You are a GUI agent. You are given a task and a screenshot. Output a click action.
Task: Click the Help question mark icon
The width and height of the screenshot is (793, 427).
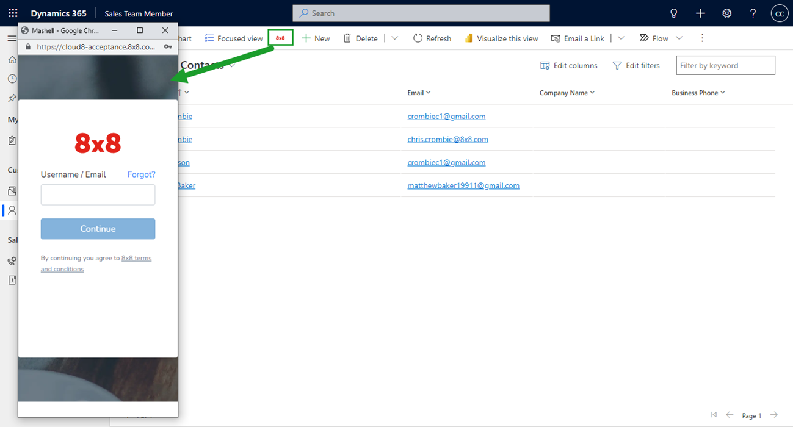pos(753,13)
